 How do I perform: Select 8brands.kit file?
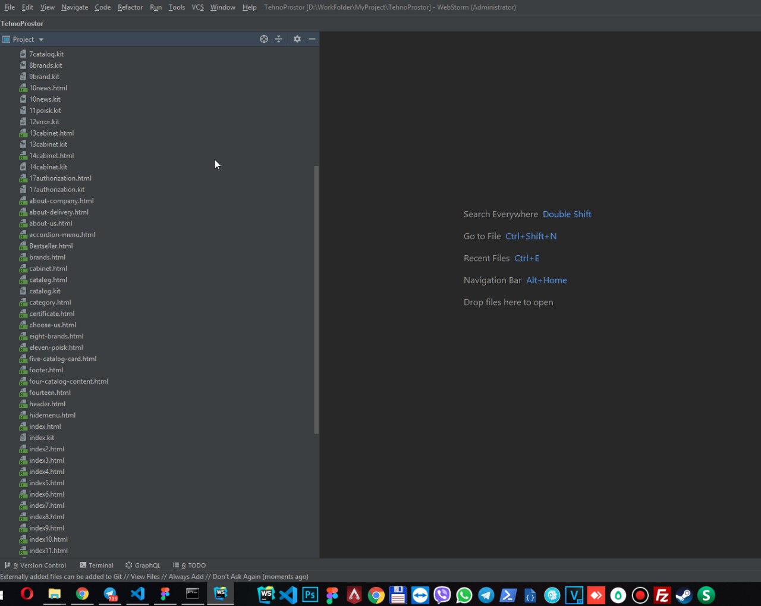click(46, 65)
